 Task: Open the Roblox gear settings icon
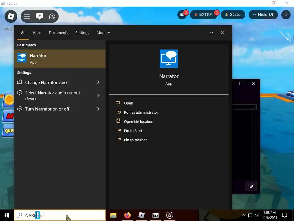click(x=286, y=15)
